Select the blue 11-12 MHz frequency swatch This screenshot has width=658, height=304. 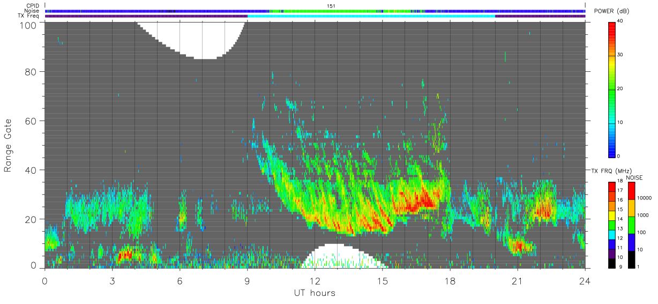pos(612,244)
